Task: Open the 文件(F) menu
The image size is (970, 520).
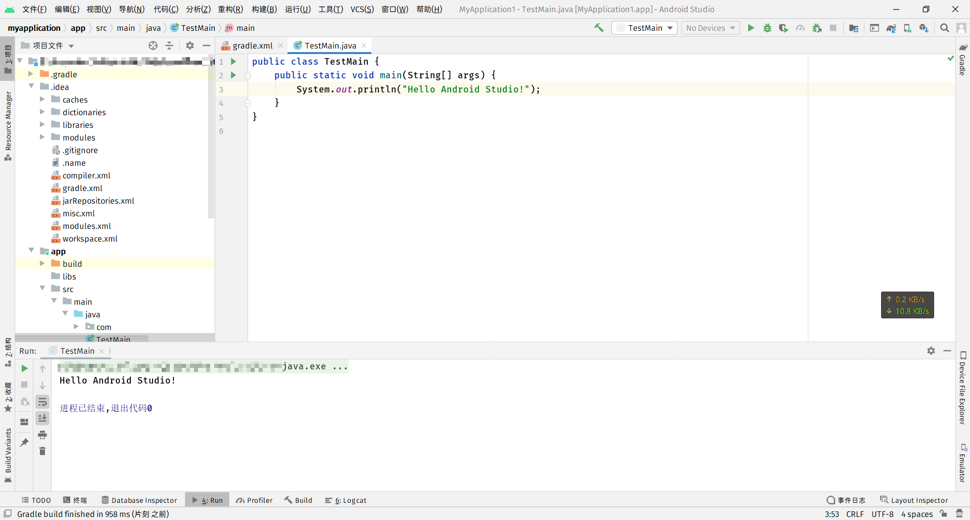Action: (34, 9)
